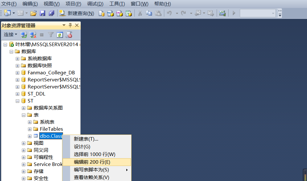The height and width of the screenshot is (181, 307).
Task: Open the Undo history dropdown arrow
Action: pos(177,13)
